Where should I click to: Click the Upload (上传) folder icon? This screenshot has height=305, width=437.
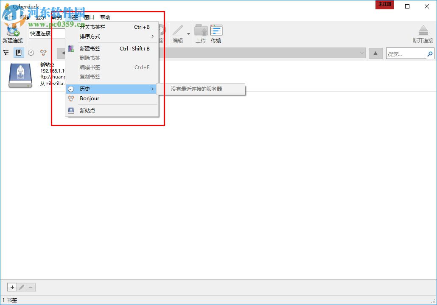(201, 30)
